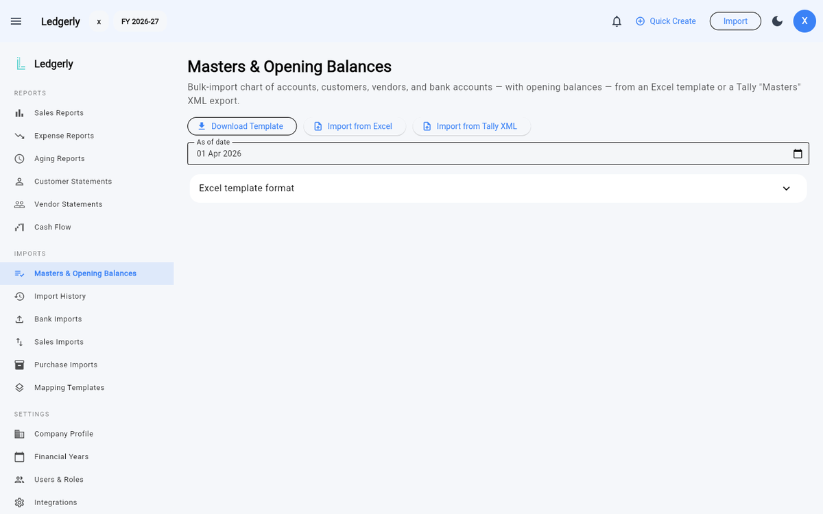
Task: Click the Users & Roles people icon
Action: pyautogui.click(x=20, y=480)
